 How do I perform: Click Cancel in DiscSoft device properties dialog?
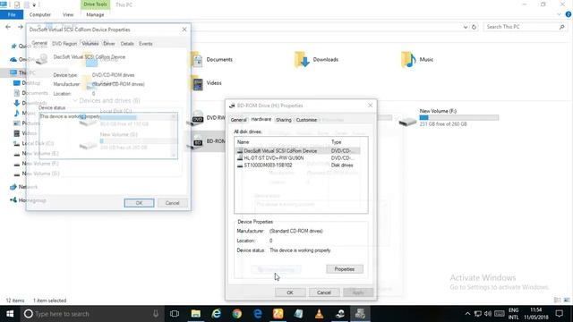pos(173,203)
